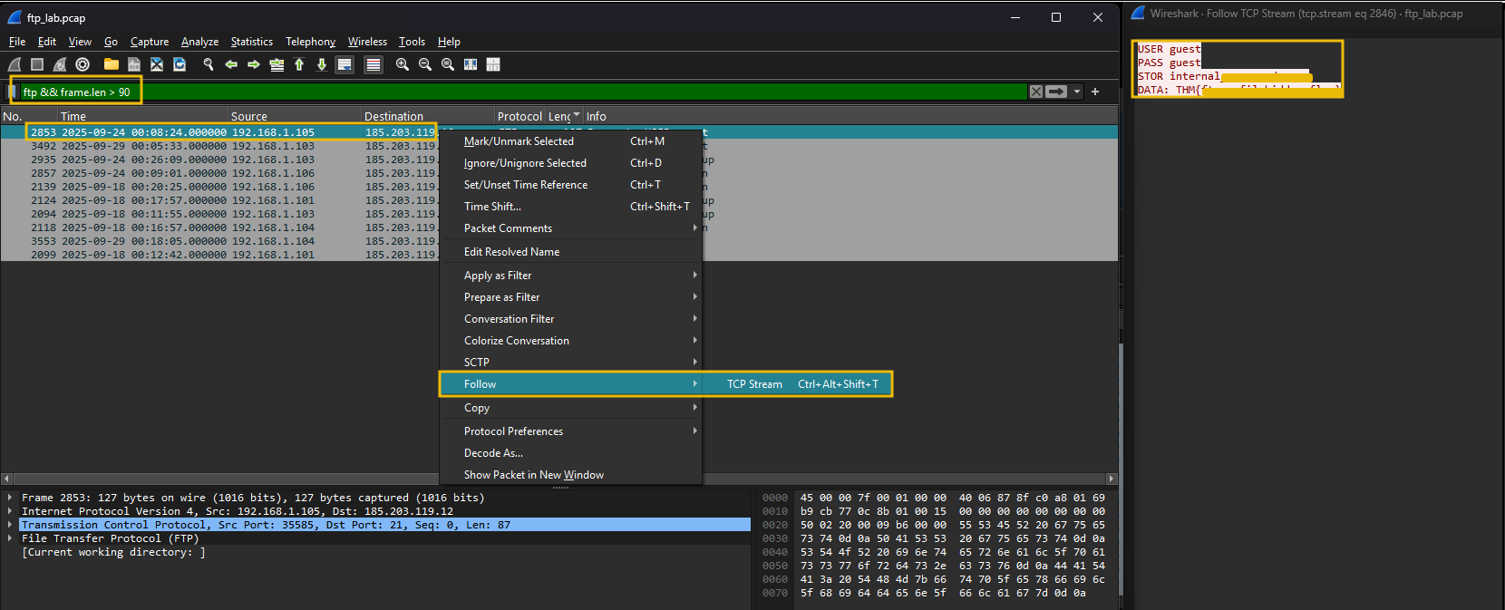The width and height of the screenshot is (1505, 610).
Task: Expand the Frame 2853 details row
Action: point(10,498)
